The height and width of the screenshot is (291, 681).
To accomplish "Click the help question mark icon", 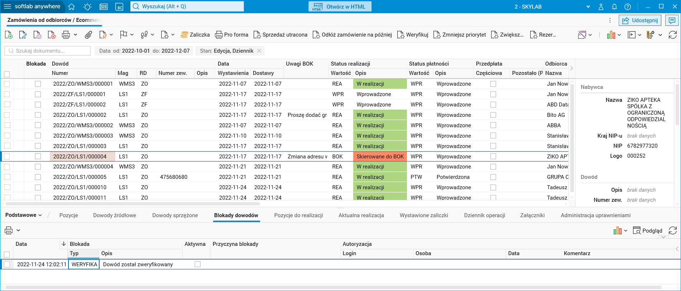I will click(x=628, y=6).
